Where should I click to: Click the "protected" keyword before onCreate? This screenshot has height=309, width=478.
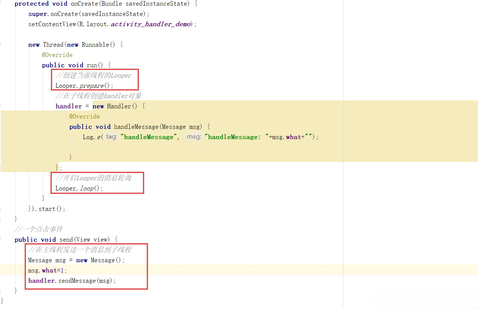pyautogui.click(x=32, y=4)
